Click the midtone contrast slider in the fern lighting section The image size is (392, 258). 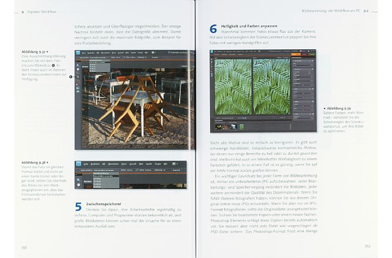pos(303,85)
